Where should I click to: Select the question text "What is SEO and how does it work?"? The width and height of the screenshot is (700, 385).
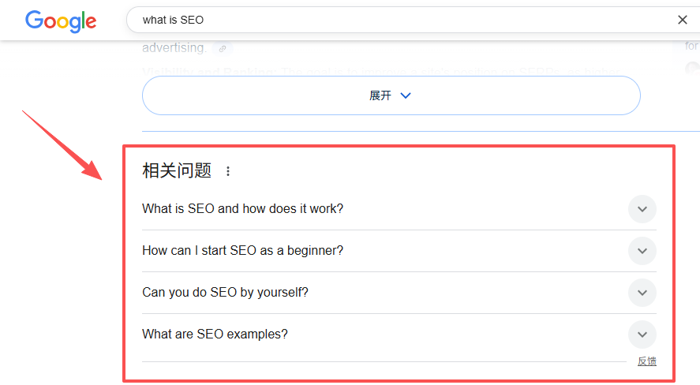[x=242, y=209]
